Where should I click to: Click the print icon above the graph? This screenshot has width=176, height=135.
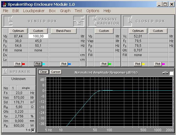(x=165, y=73)
